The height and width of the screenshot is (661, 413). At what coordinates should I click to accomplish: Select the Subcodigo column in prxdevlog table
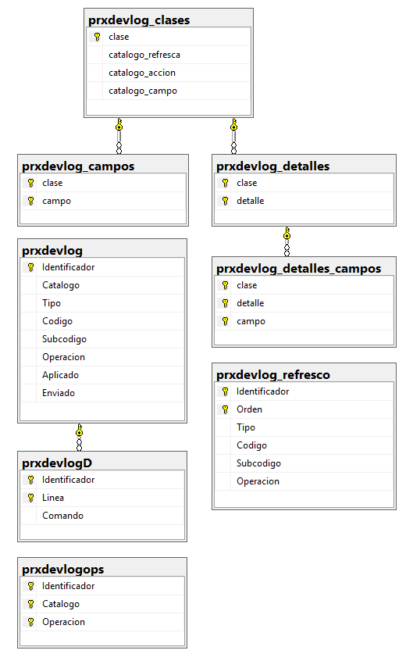point(102,339)
